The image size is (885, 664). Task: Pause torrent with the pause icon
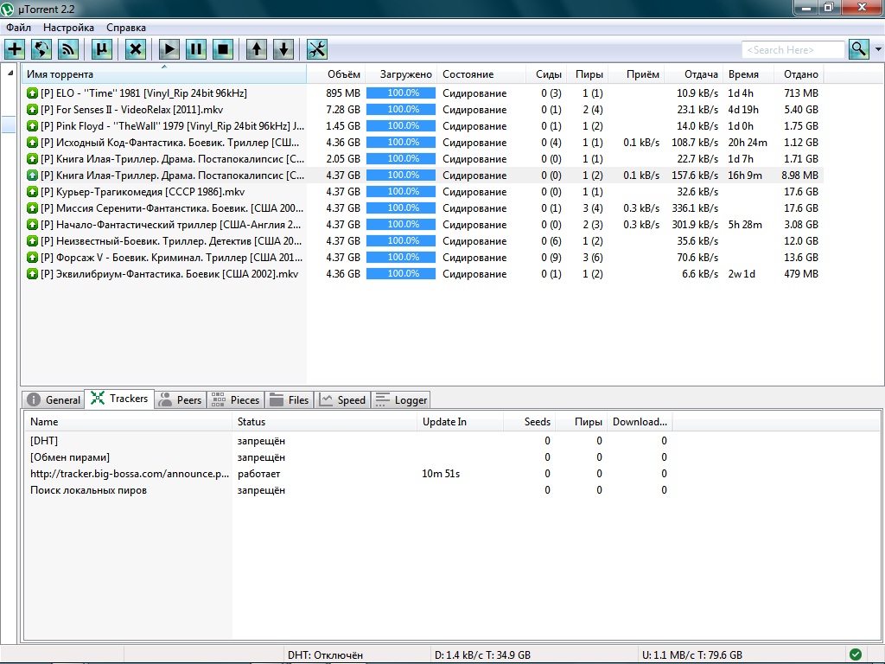(196, 49)
